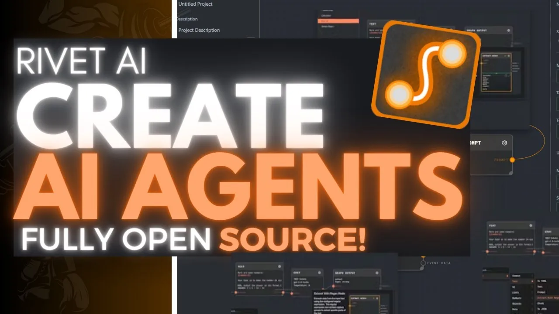Choose Extract With Regex node entry
The height and width of the screenshot is (314, 559).
[548, 298]
